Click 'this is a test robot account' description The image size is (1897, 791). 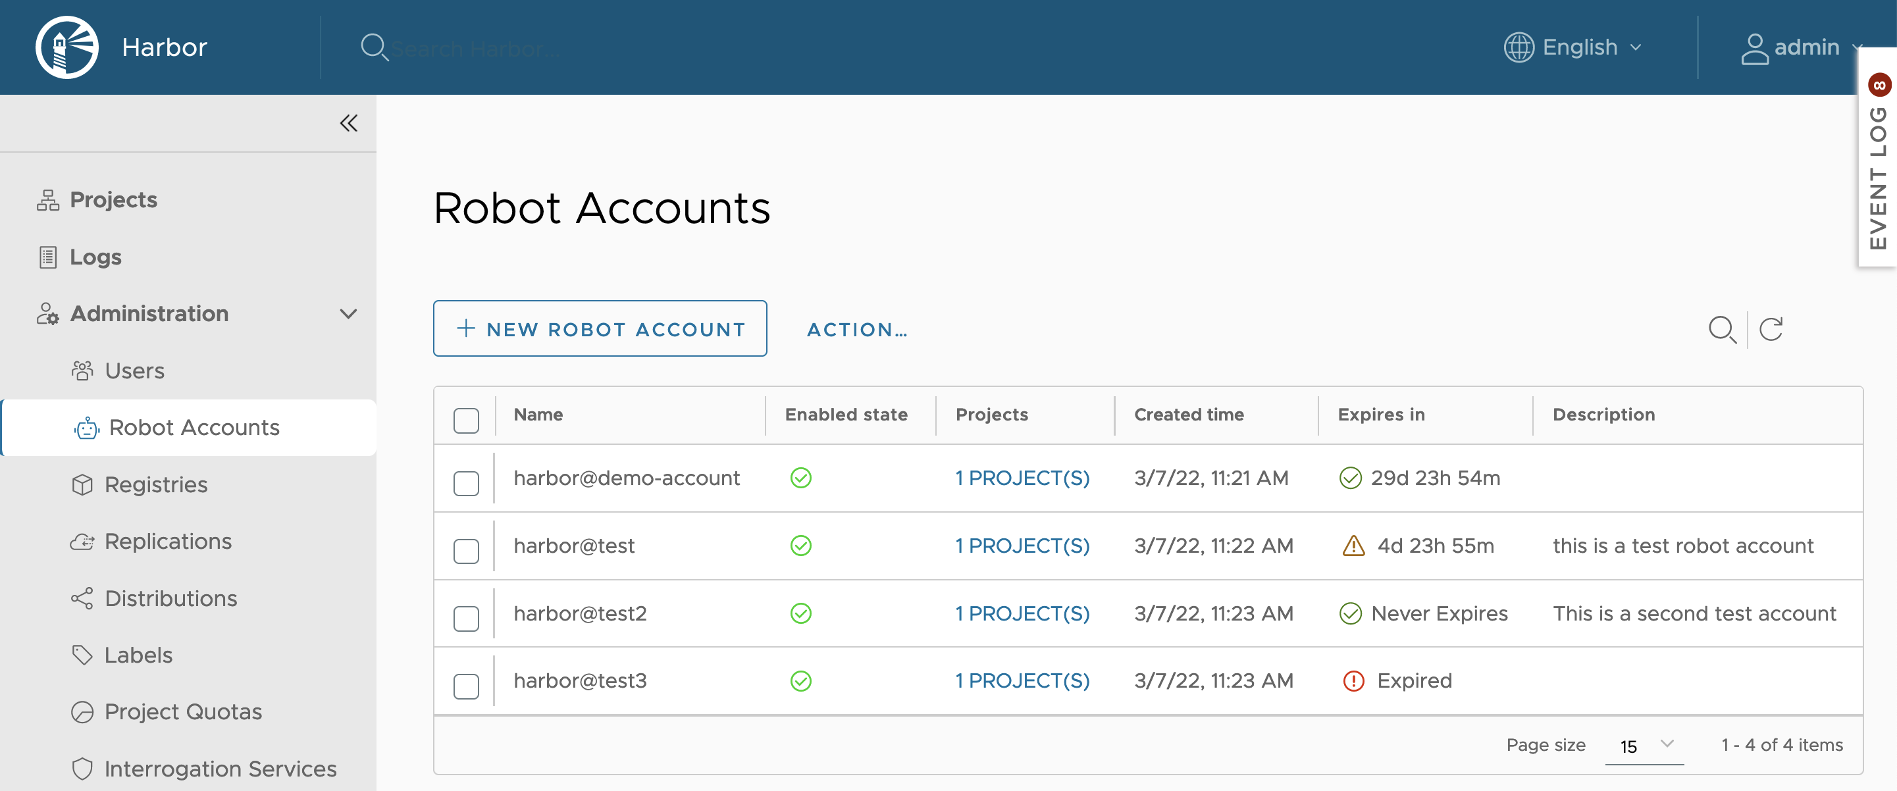pos(1682,546)
